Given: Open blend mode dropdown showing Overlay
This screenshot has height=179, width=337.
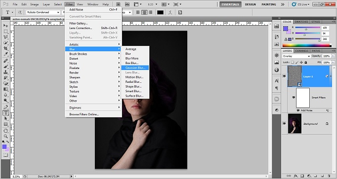Looking at the screenshot, I should coord(296,56).
